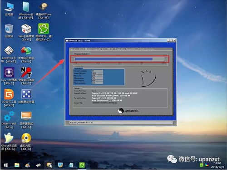Image resolution: width=227 pixels, height=170 pixels.
Task: Launch Cpu-z处理器 [Alt+C] shortcut
Action: point(9,76)
